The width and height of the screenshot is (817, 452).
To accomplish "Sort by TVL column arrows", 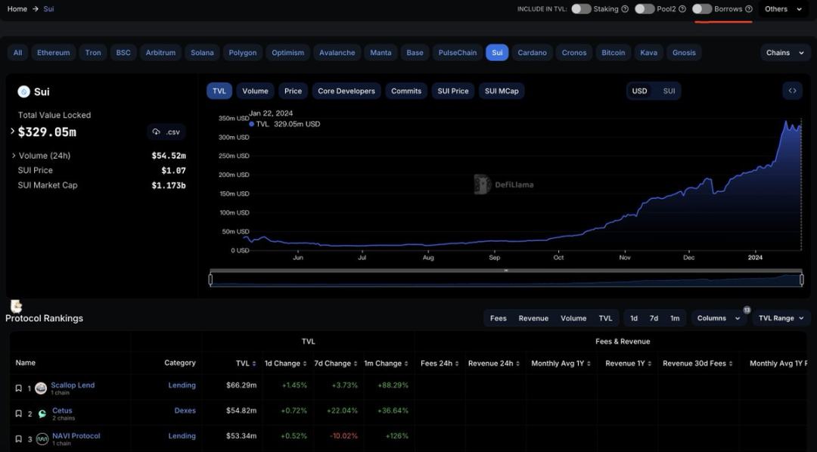I will 253,364.
